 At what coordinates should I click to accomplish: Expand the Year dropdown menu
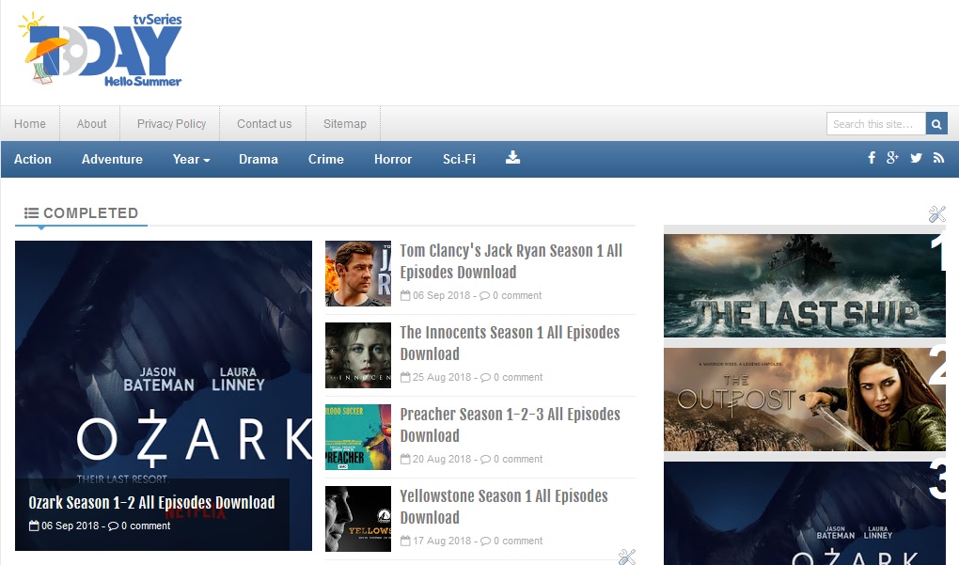[191, 159]
